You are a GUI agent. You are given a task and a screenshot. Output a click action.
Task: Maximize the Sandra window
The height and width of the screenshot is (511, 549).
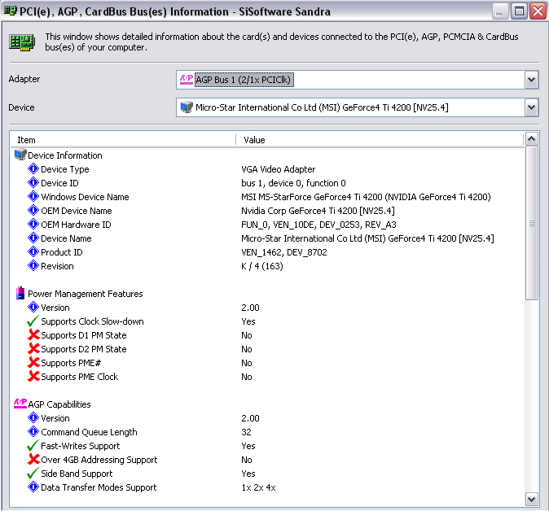coord(519,11)
